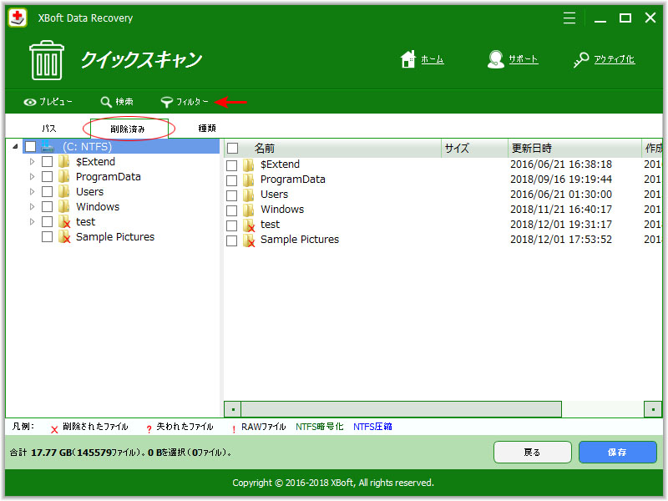Click the Activate key icon
Screen dimensions: 668x501
581,59
